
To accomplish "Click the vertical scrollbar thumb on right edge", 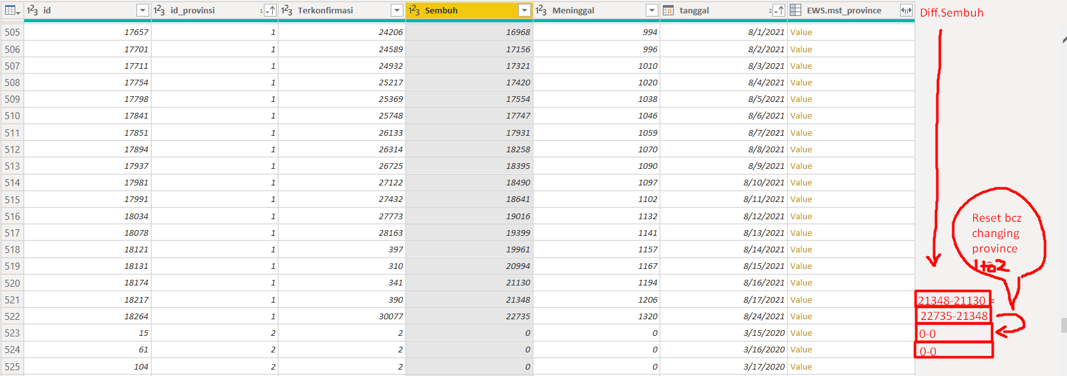I will click(1064, 325).
